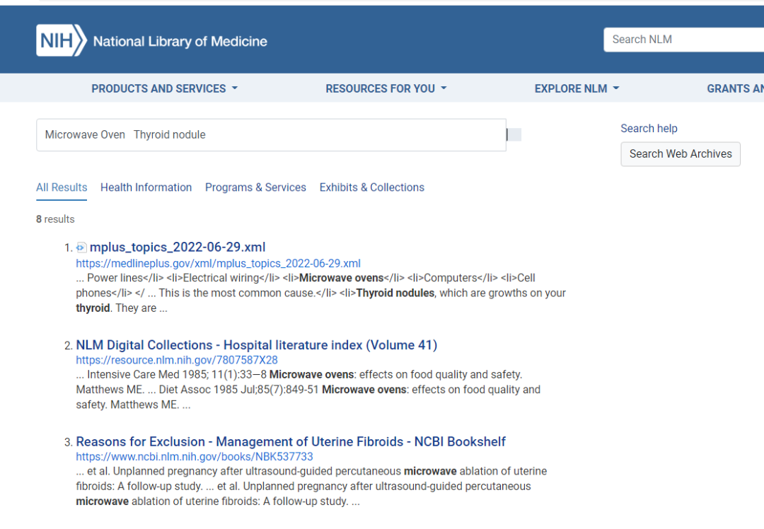764x529 pixels.
Task: Click the XML file icon beside first result
Action: tap(81, 248)
